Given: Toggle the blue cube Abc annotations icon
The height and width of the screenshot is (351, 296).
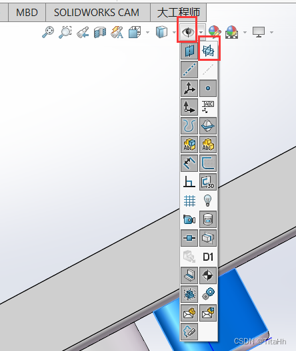Looking at the screenshot, I should click(x=189, y=144).
